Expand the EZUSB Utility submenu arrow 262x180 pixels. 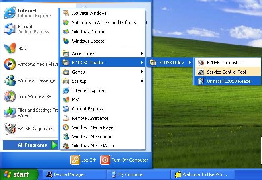point(190,63)
